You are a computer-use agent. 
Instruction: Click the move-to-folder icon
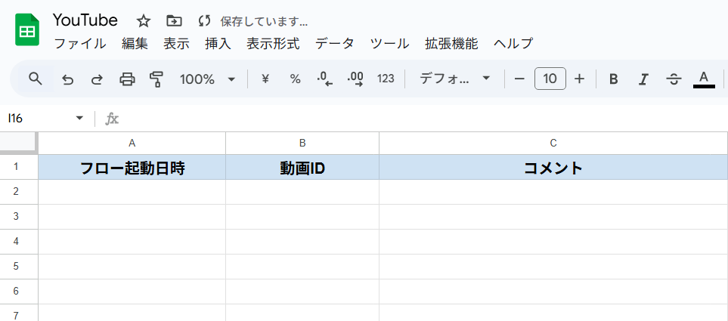[174, 21]
